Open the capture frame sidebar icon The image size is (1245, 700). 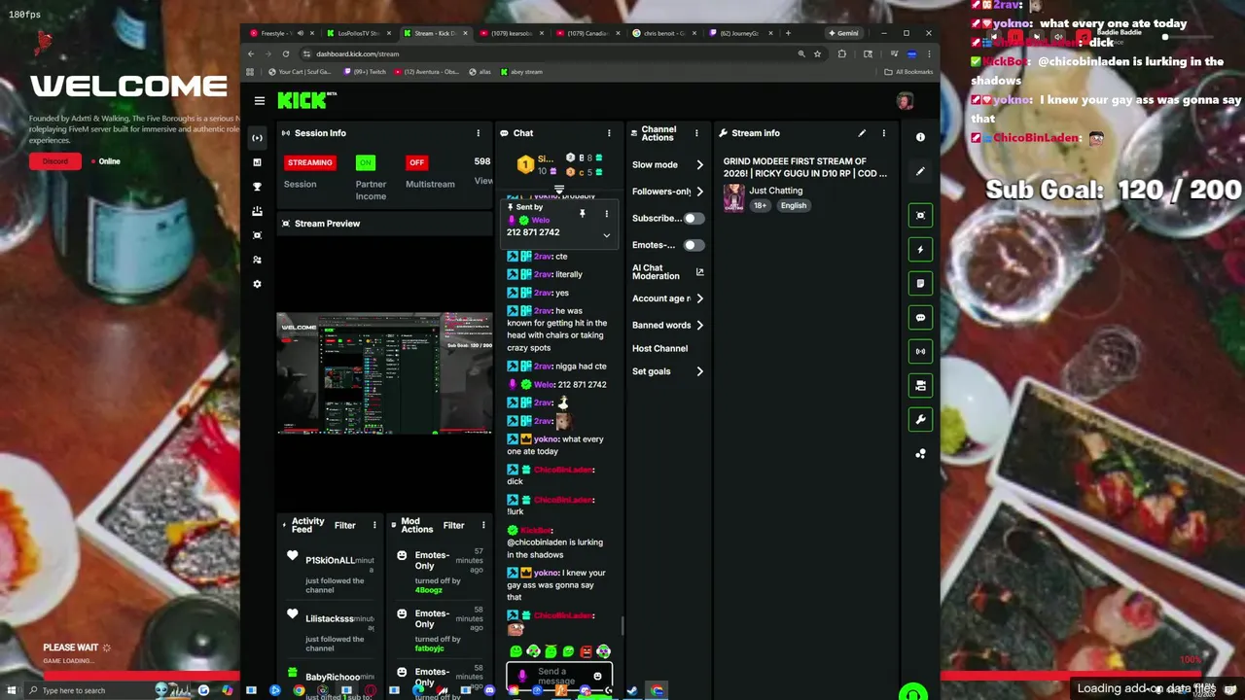(x=257, y=235)
